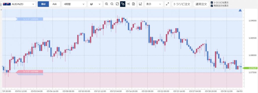Click the 05/16 20:00 time axis label
The height and width of the screenshot is (93, 258).
pos(132,91)
